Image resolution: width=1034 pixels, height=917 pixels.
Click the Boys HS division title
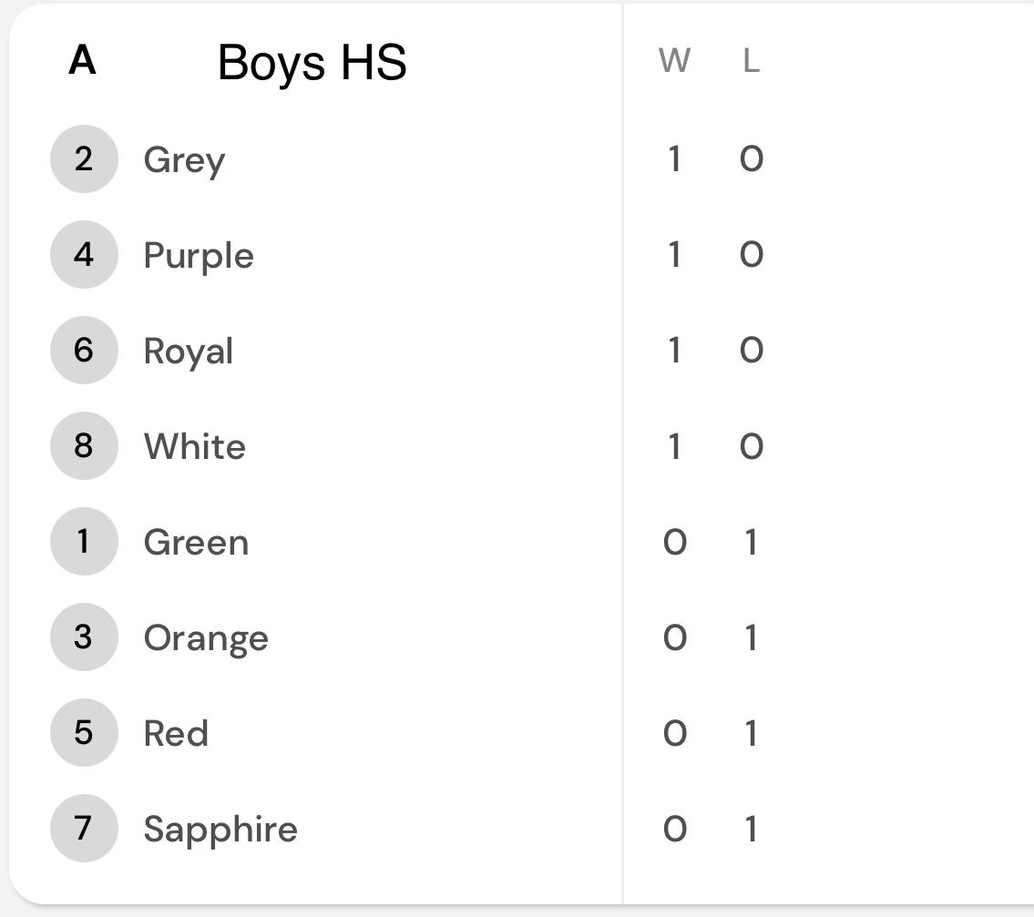[x=312, y=63]
